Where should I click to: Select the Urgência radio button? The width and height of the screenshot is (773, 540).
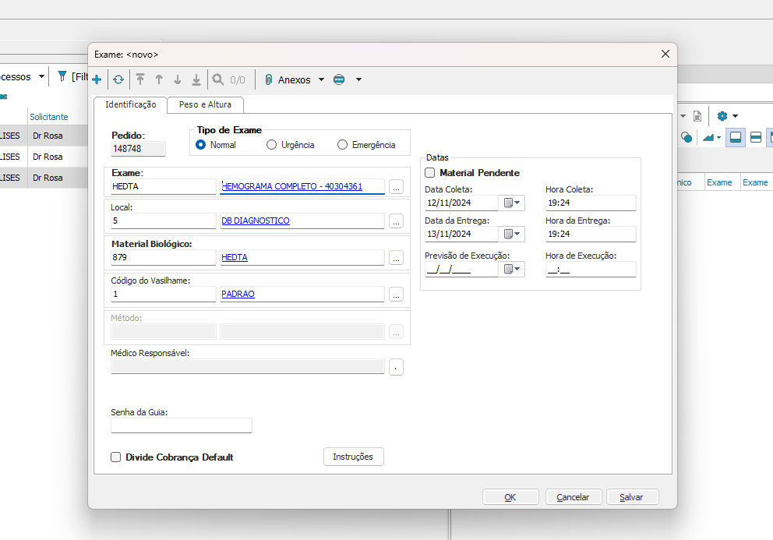pyautogui.click(x=272, y=145)
